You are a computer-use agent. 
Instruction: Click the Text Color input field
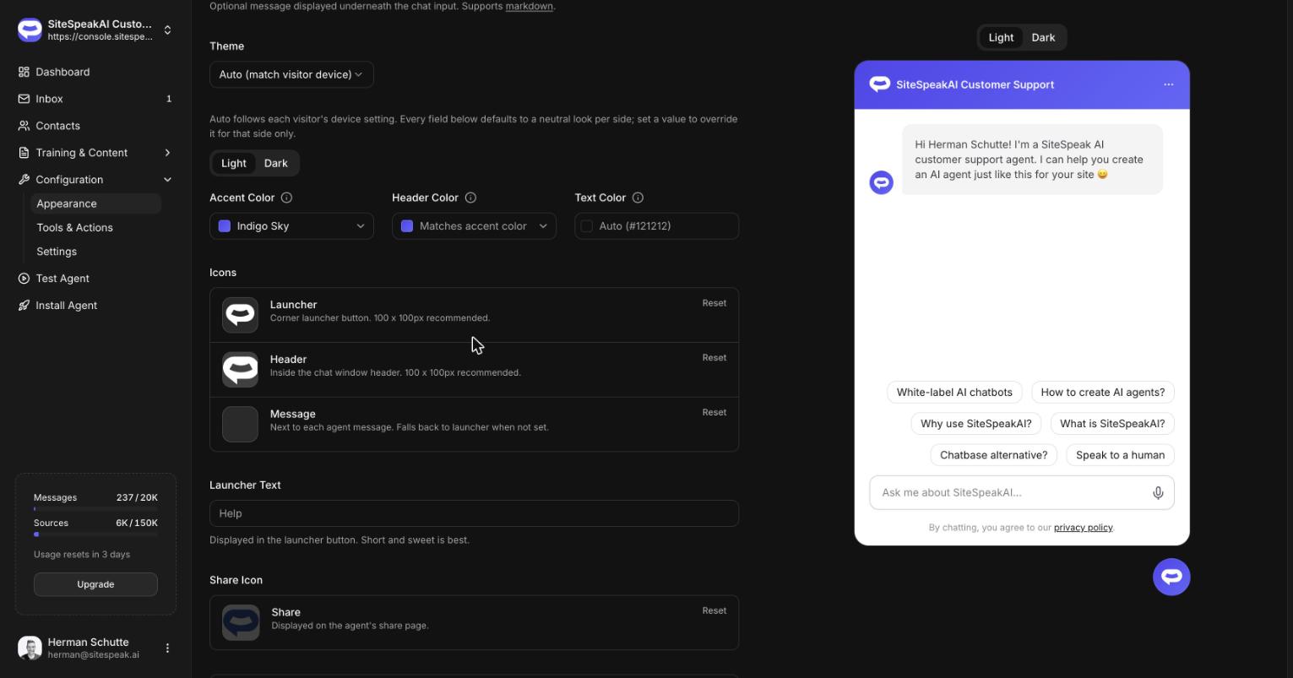[x=656, y=226]
